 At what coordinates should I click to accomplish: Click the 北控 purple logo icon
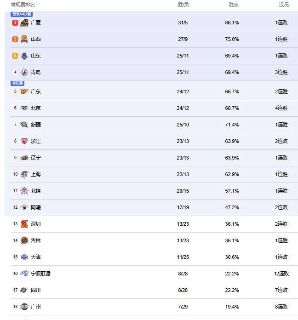(x=24, y=191)
